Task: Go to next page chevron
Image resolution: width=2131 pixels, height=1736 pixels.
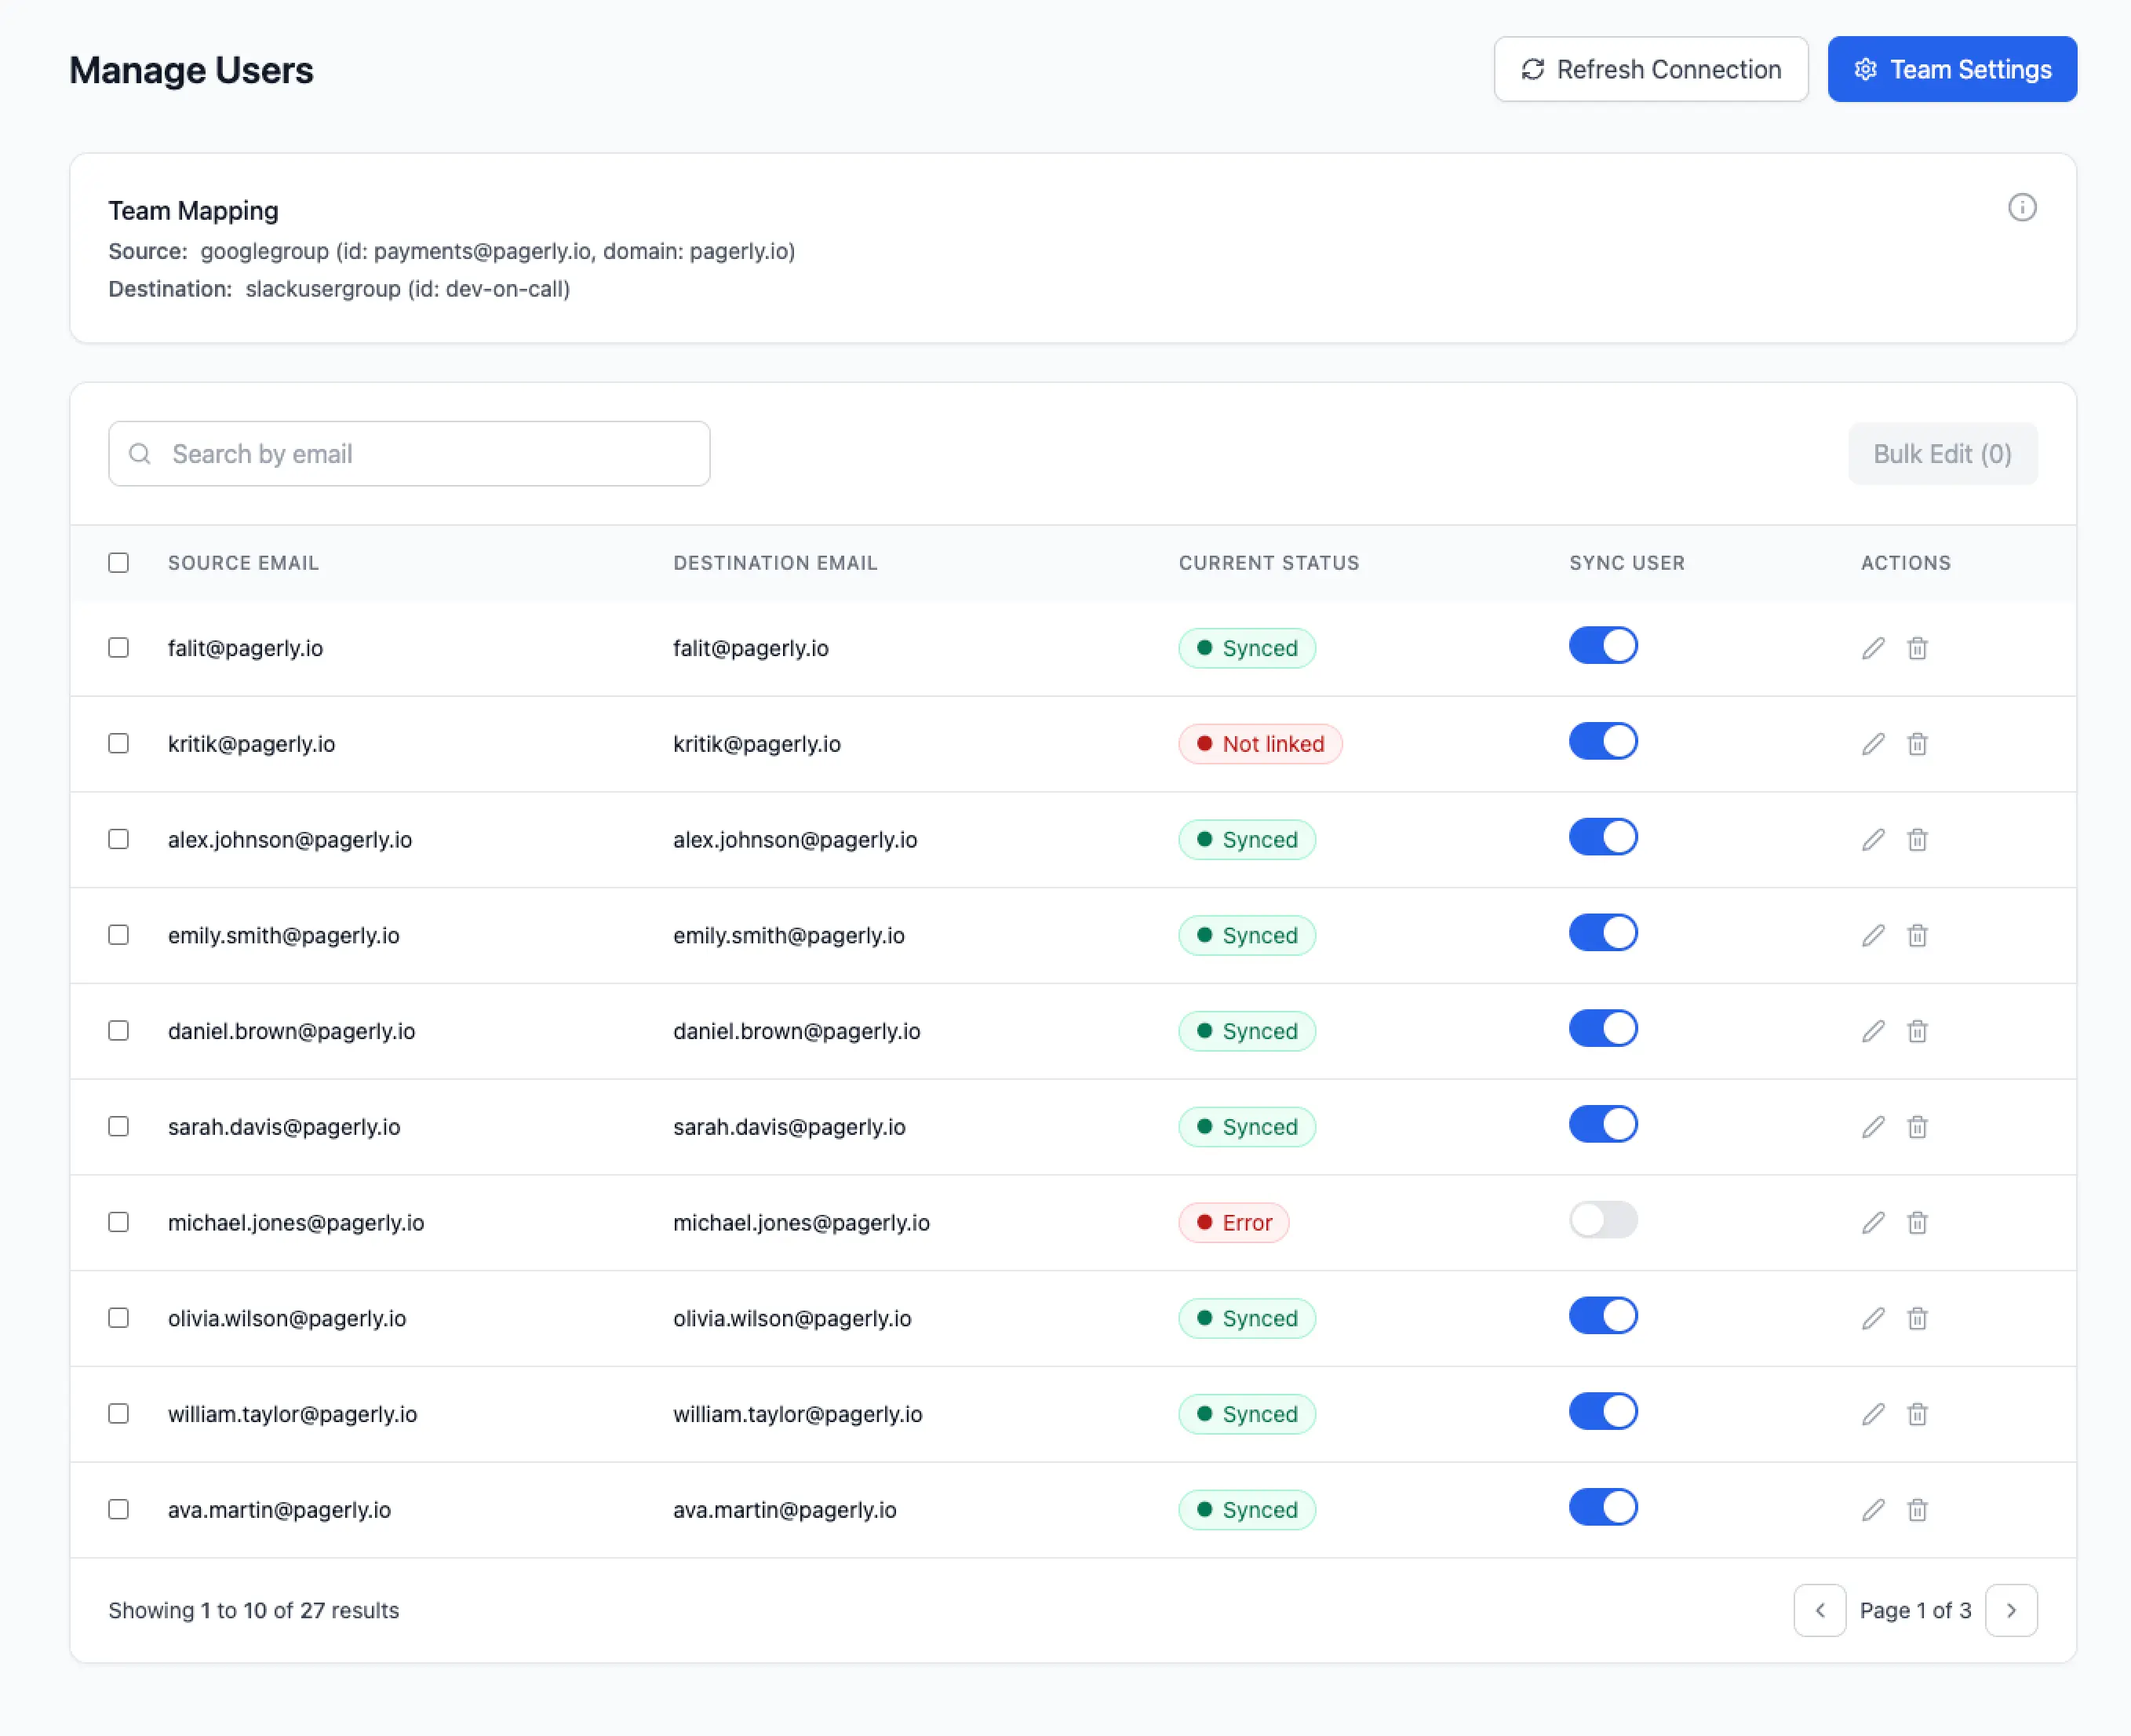Action: point(2010,1610)
